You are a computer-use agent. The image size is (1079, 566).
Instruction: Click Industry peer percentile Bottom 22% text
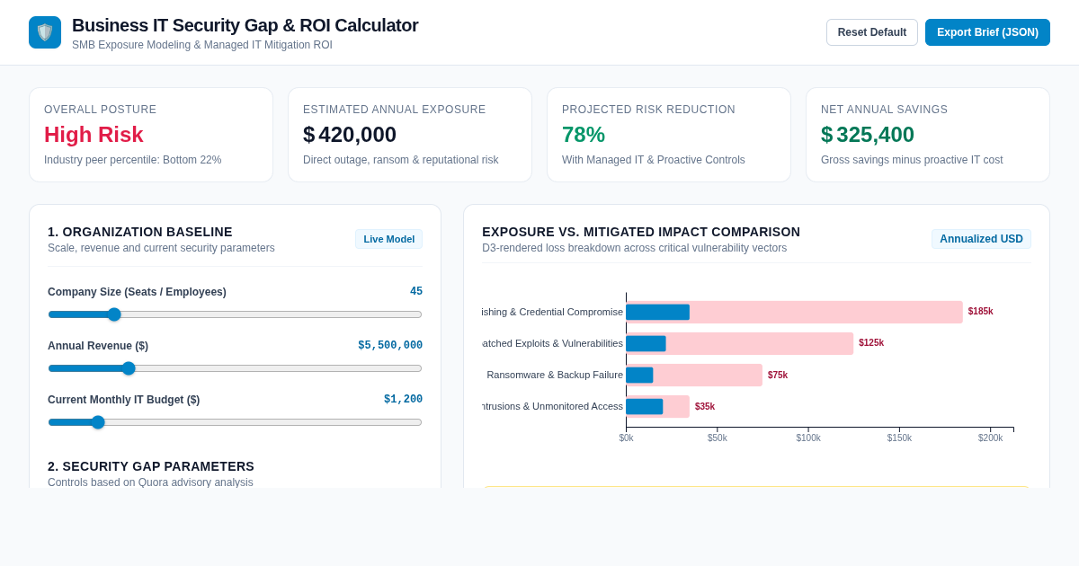pyautogui.click(x=132, y=160)
